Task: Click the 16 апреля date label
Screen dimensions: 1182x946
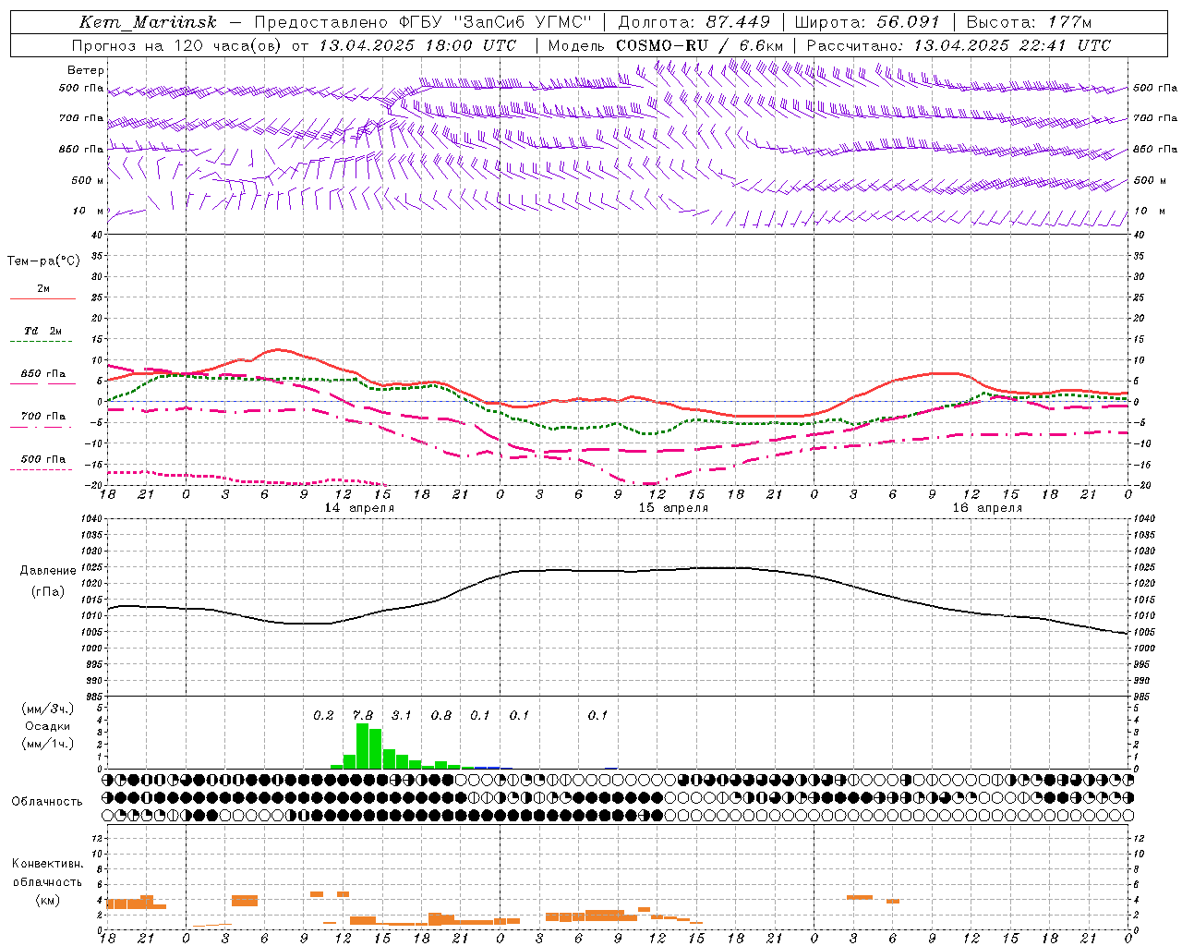Action: pos(988,508)
